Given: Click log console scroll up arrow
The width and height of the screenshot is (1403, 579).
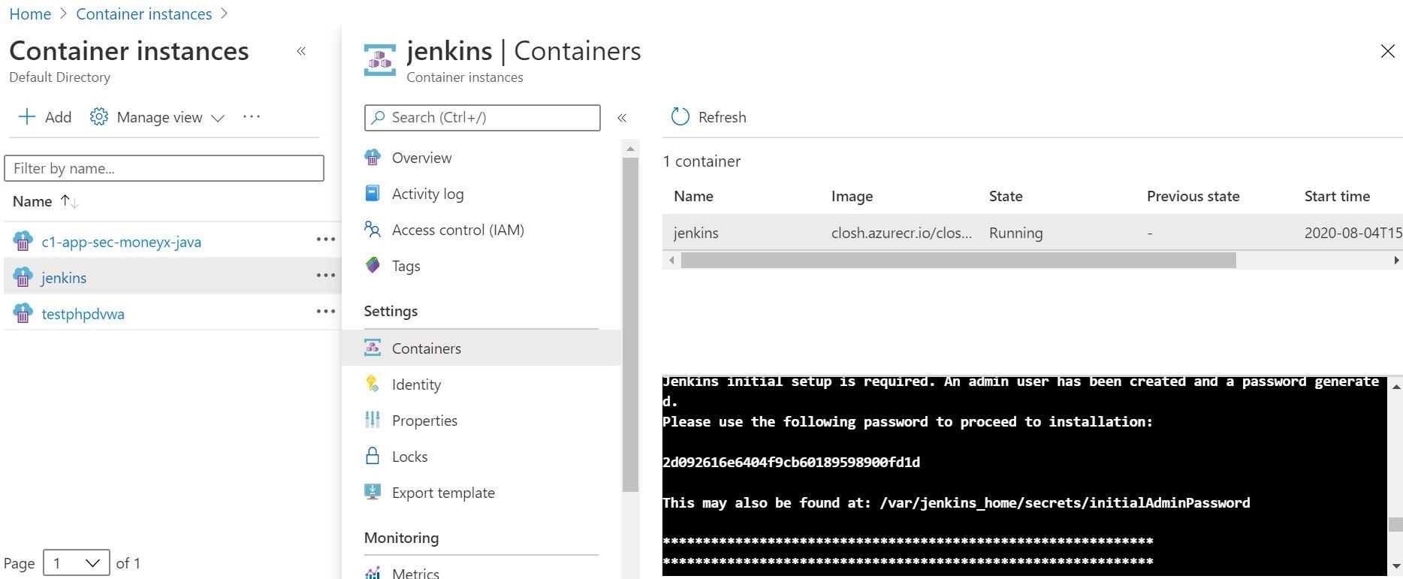Looking at the screenshot, I should 1395,387.
